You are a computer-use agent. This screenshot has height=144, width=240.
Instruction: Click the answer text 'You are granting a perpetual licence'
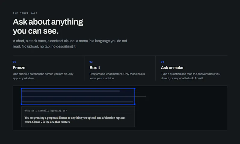(75, 120)
